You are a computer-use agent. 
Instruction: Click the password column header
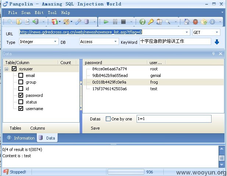[115, 63]
